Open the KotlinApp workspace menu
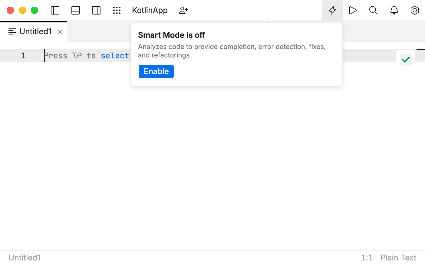 pos(150,10)
